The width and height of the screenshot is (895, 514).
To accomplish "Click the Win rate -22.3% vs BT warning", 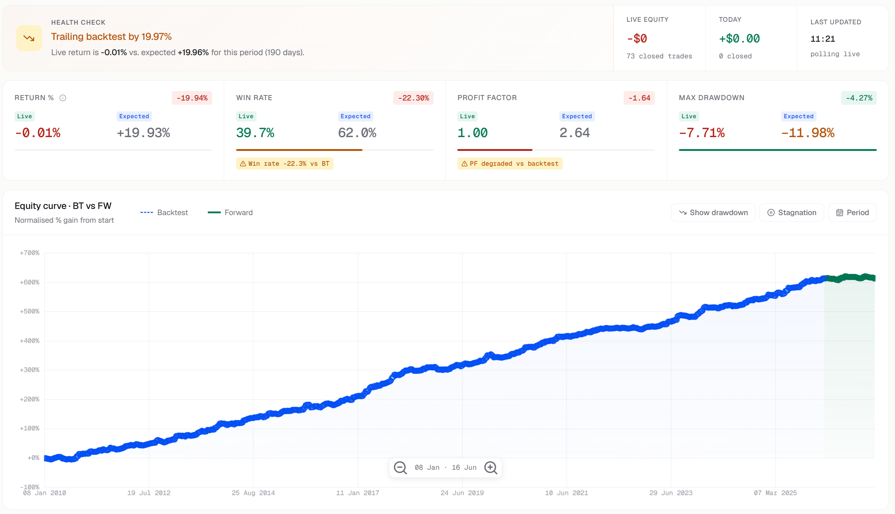I will (285, 164).
